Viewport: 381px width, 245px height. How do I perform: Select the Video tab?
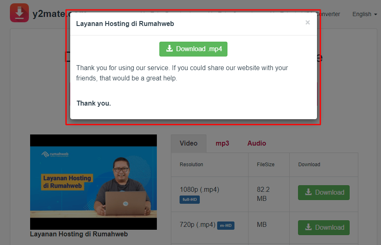tap(189, 143)
